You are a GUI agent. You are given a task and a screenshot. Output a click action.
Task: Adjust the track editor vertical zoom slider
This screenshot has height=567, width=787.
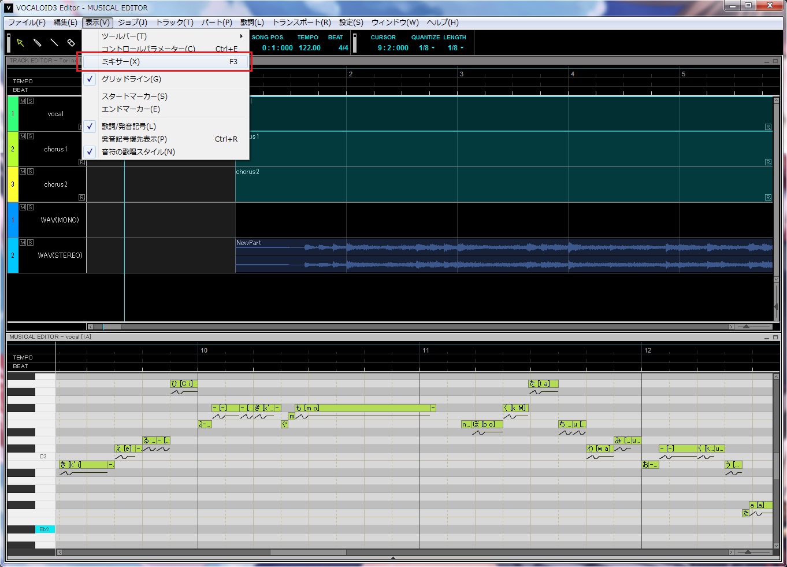point(776,306)
